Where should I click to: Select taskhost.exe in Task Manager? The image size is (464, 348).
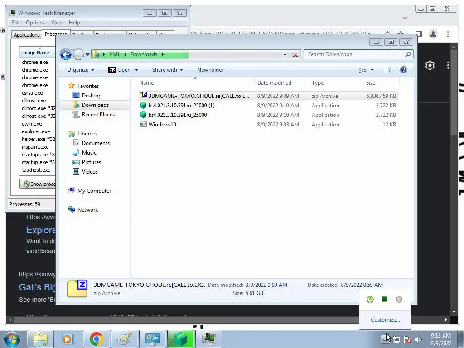(36, 170)
